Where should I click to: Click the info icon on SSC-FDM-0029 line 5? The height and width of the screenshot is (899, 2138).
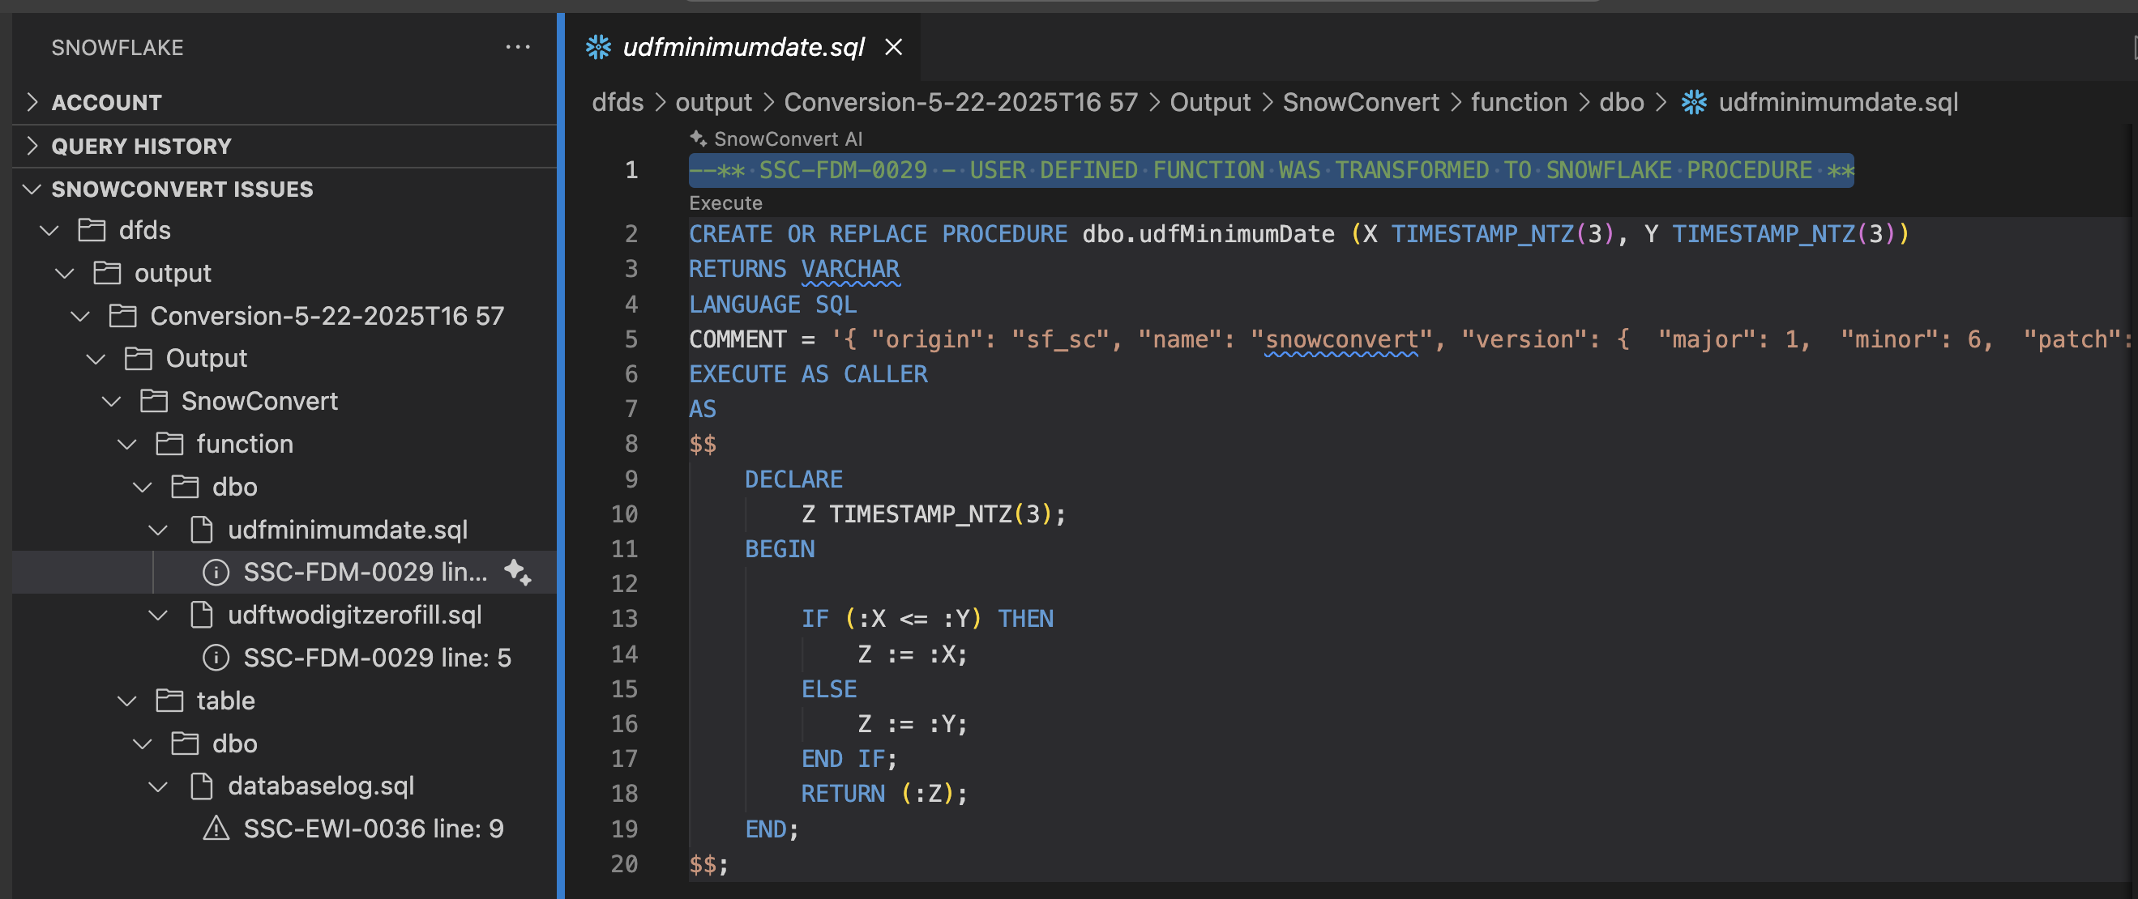coord(216,658)
